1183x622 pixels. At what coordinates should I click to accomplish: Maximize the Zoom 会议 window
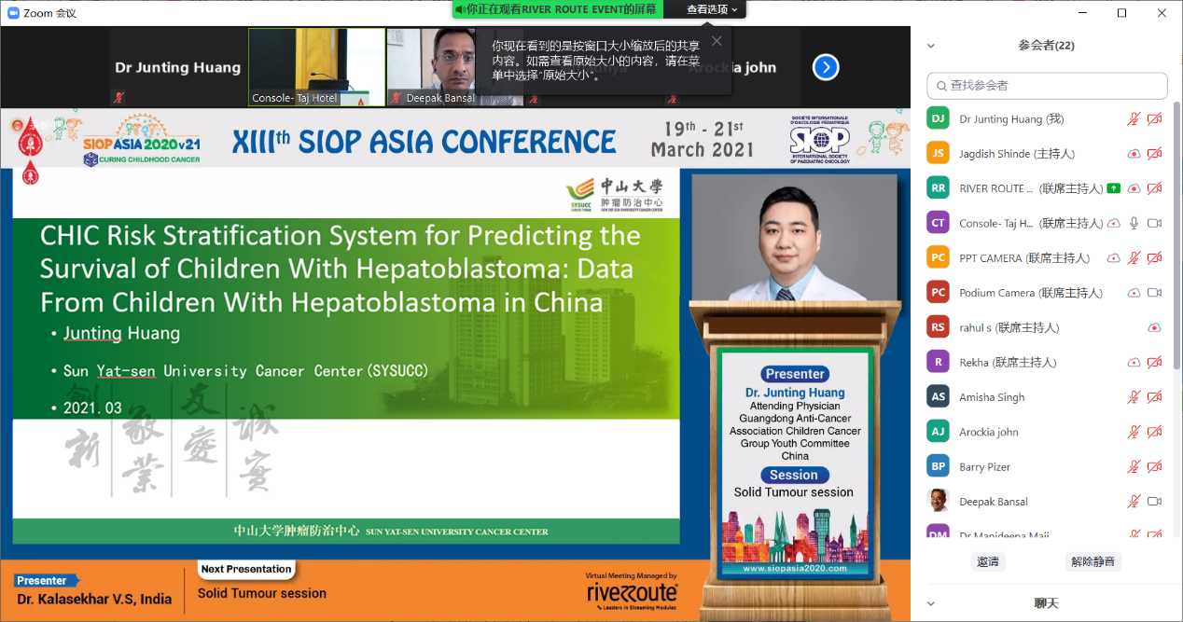(1122, 12)
